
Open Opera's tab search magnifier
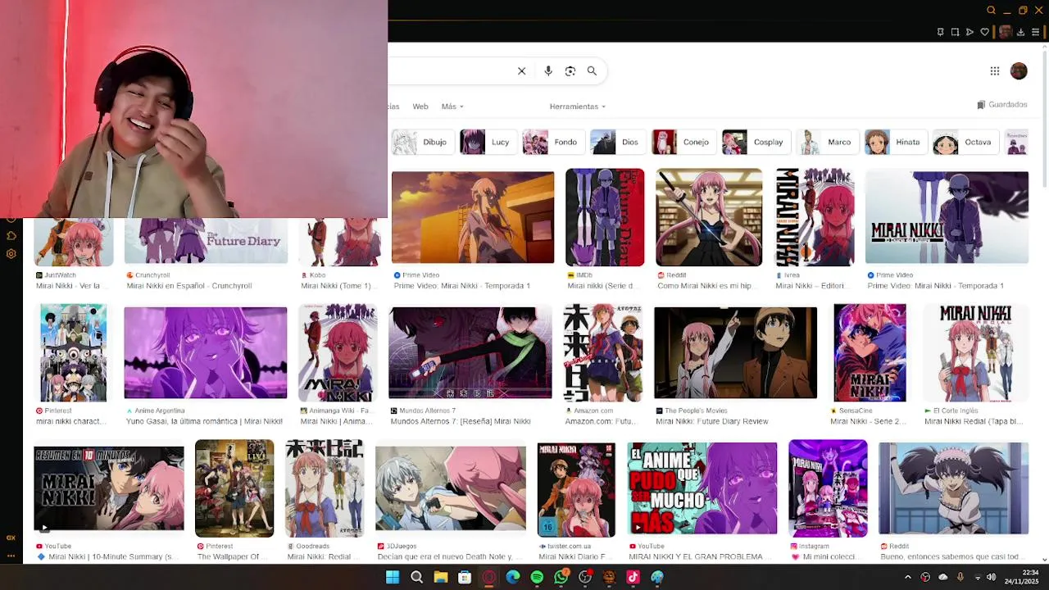point(991,11)
